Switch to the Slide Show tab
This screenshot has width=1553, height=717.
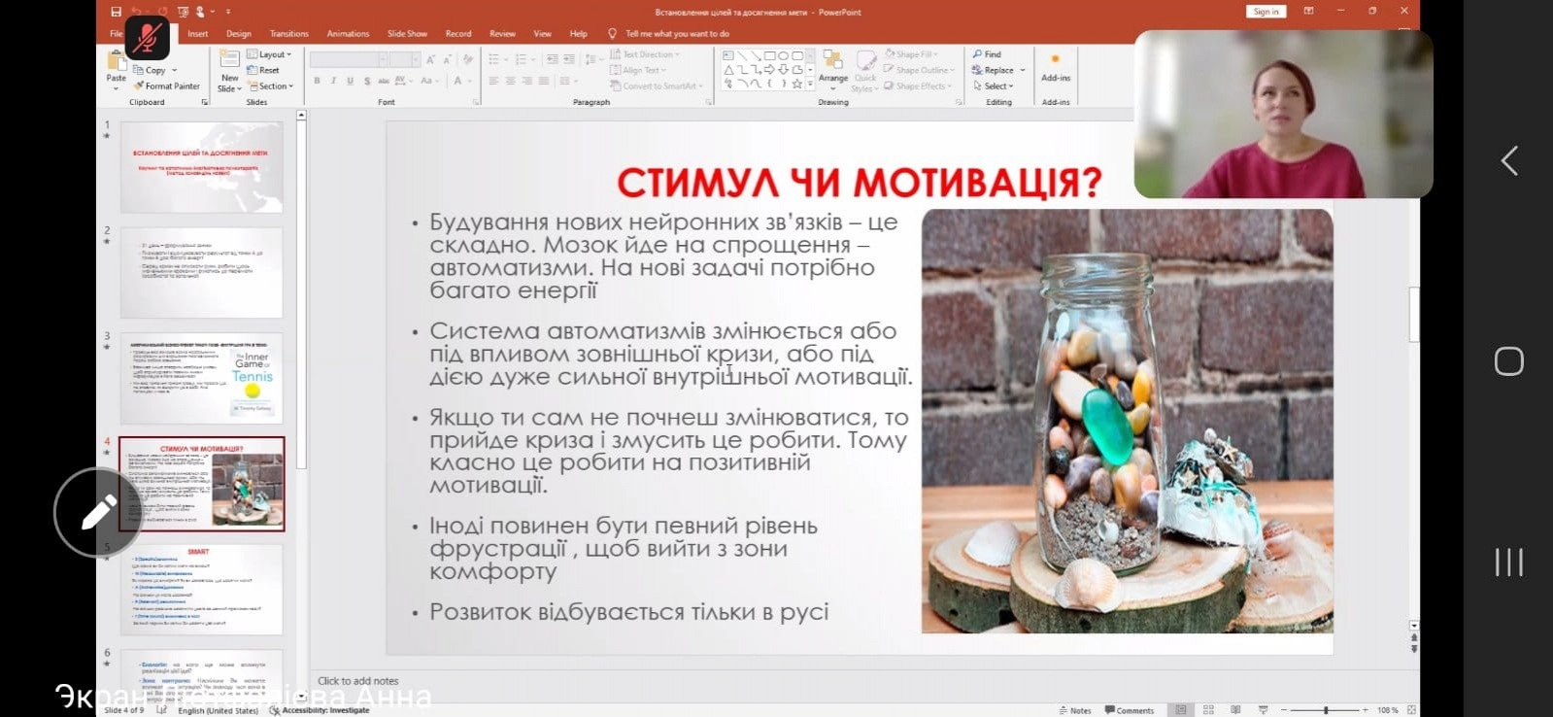coord(407,34)
